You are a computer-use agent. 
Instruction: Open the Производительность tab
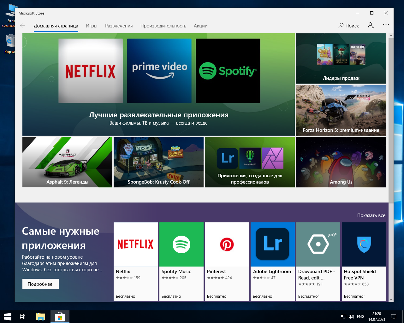163,26
